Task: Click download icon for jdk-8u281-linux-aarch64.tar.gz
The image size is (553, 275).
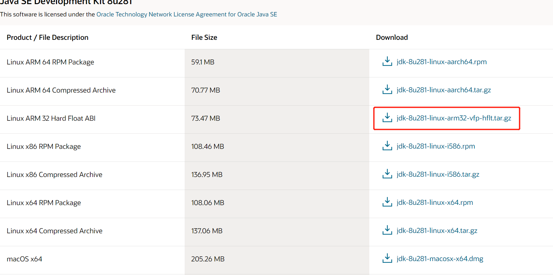Action: pyautogui.click(x=387, y=89)
